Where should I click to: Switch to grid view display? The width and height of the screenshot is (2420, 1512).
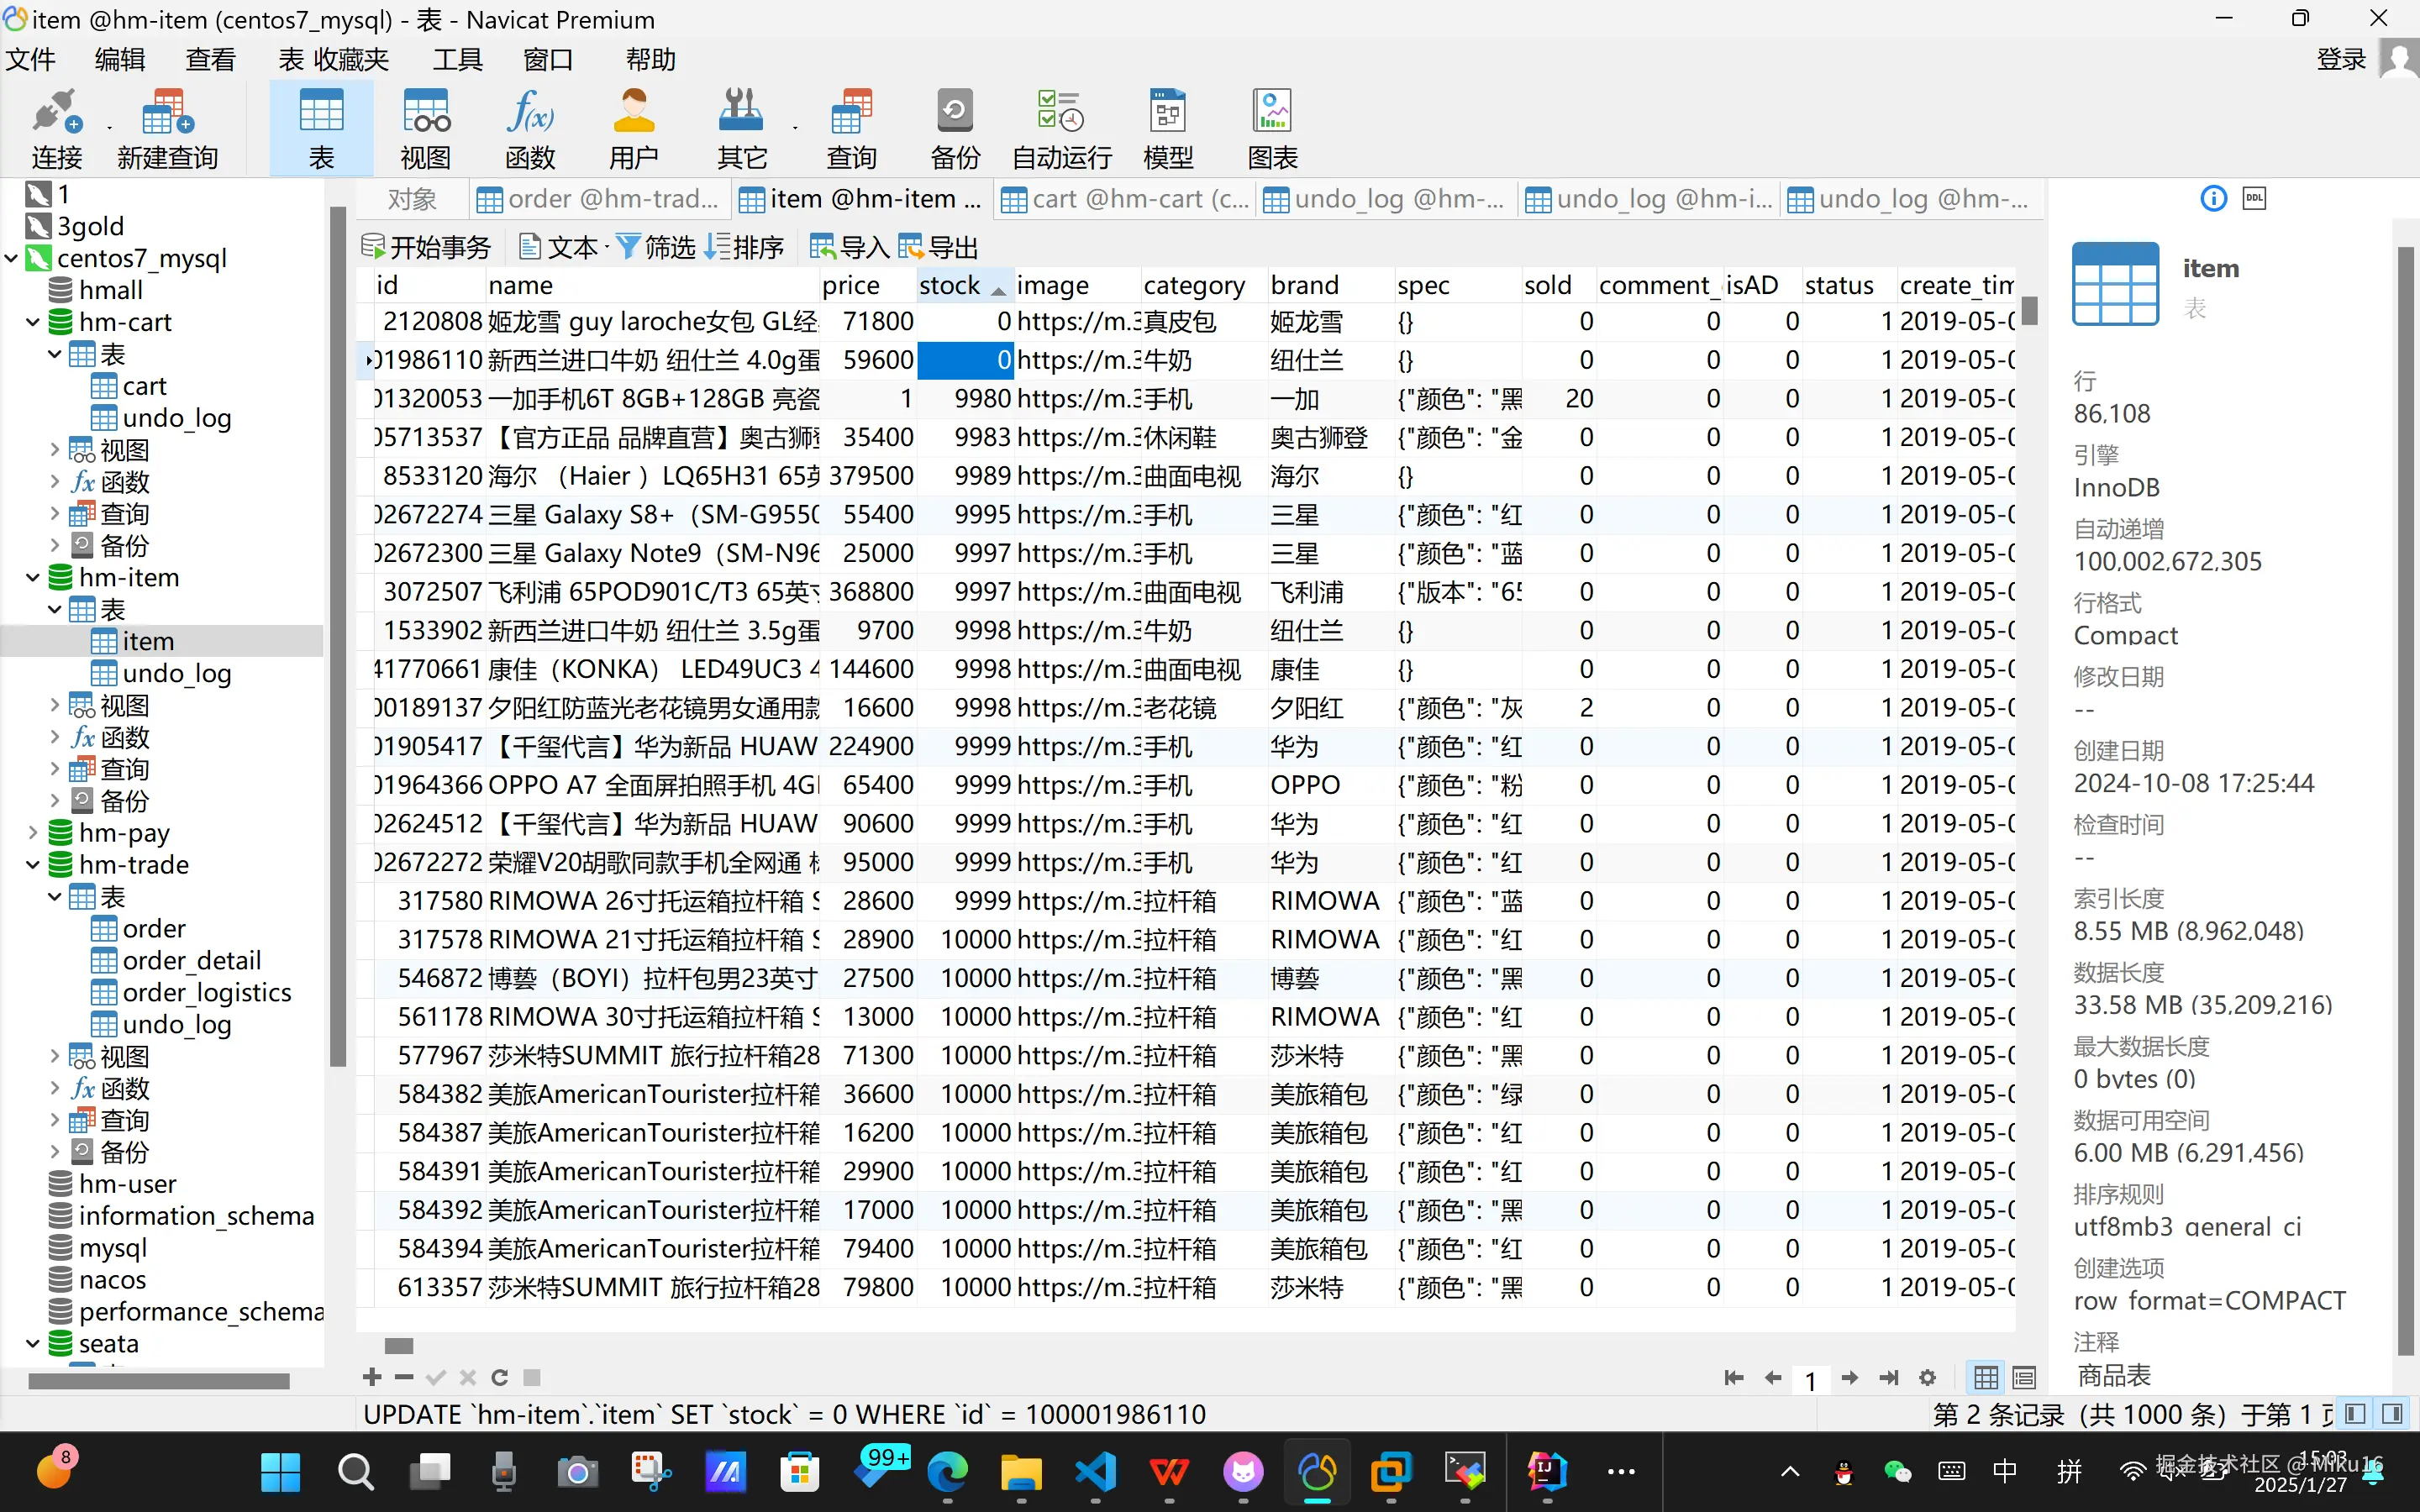1986,1377
